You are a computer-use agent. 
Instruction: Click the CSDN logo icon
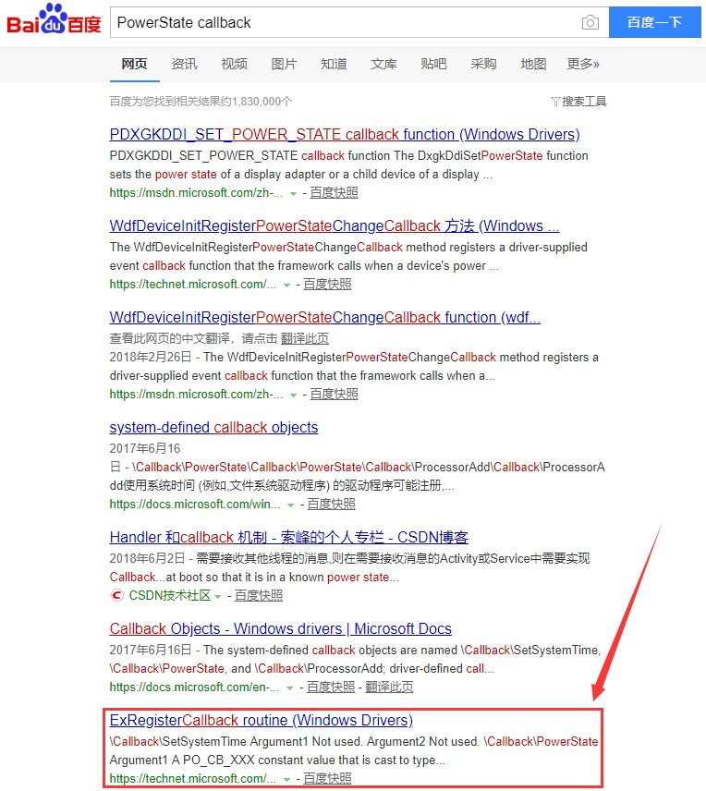pos(116,595)
